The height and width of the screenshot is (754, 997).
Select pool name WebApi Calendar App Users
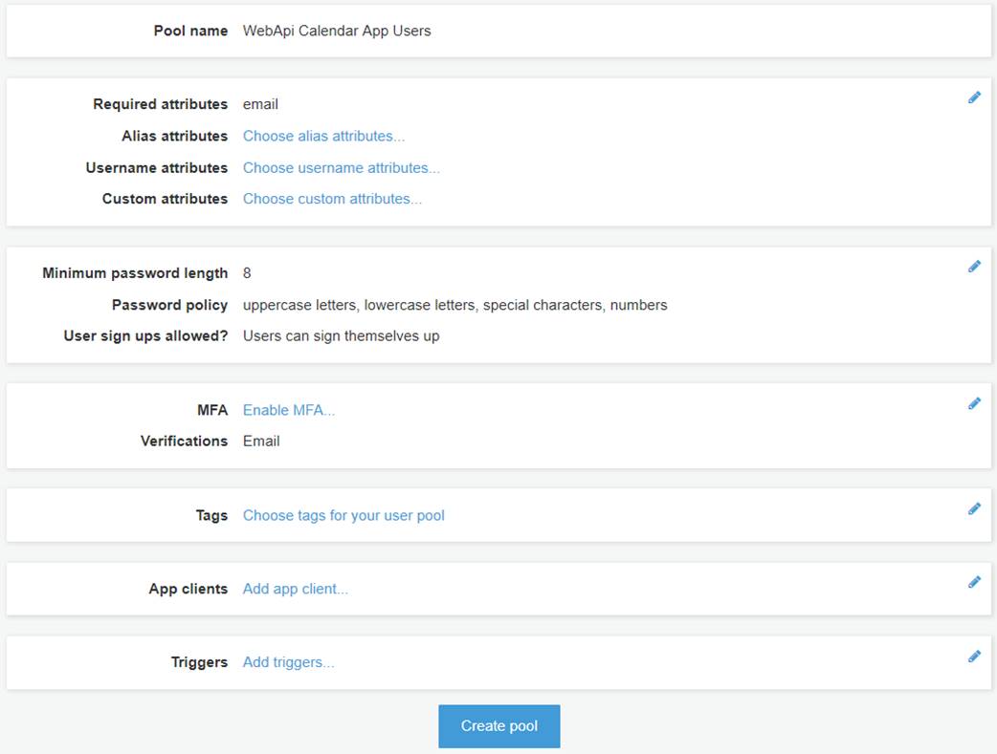(337, 31)
